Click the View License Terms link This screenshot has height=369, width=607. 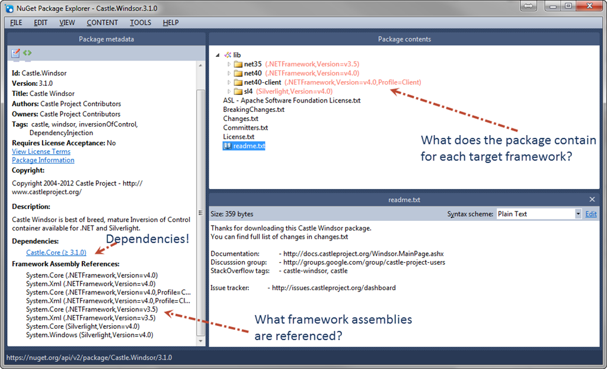click(x=41, y=152)
